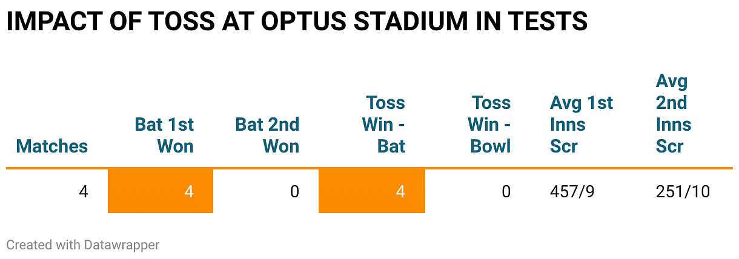Select the 251/10 score cell
The width and height of the screenshot is (739, 259).
pyautogui.click(x=683, y=192)
